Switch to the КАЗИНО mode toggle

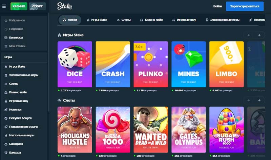coord(19,6)
